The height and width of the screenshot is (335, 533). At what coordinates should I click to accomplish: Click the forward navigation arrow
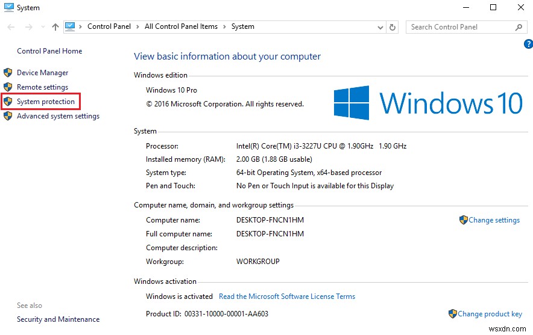(29, 27)
